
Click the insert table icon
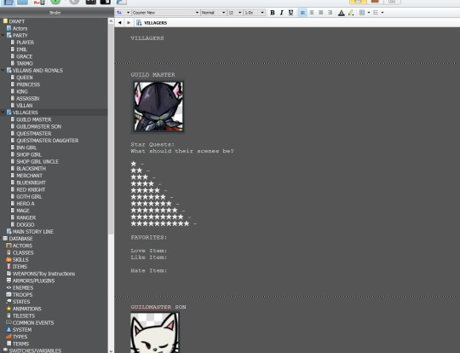pos(362,13)
